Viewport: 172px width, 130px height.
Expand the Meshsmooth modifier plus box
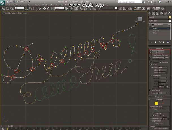tap(153, 24)
